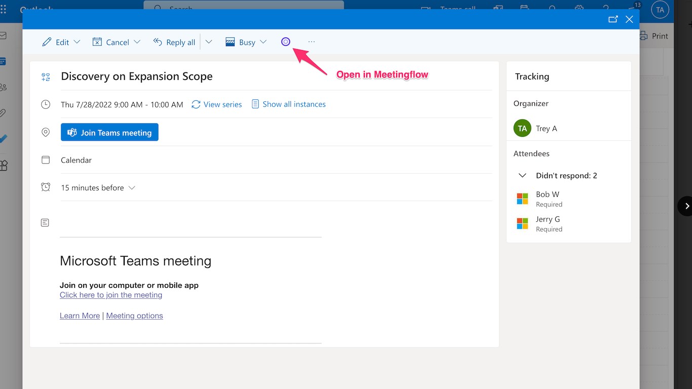Image resolution: width=692 pixels, height=389 pixels.
Task: Open People in Outlook left sidebar
Action: pos(3,87)
